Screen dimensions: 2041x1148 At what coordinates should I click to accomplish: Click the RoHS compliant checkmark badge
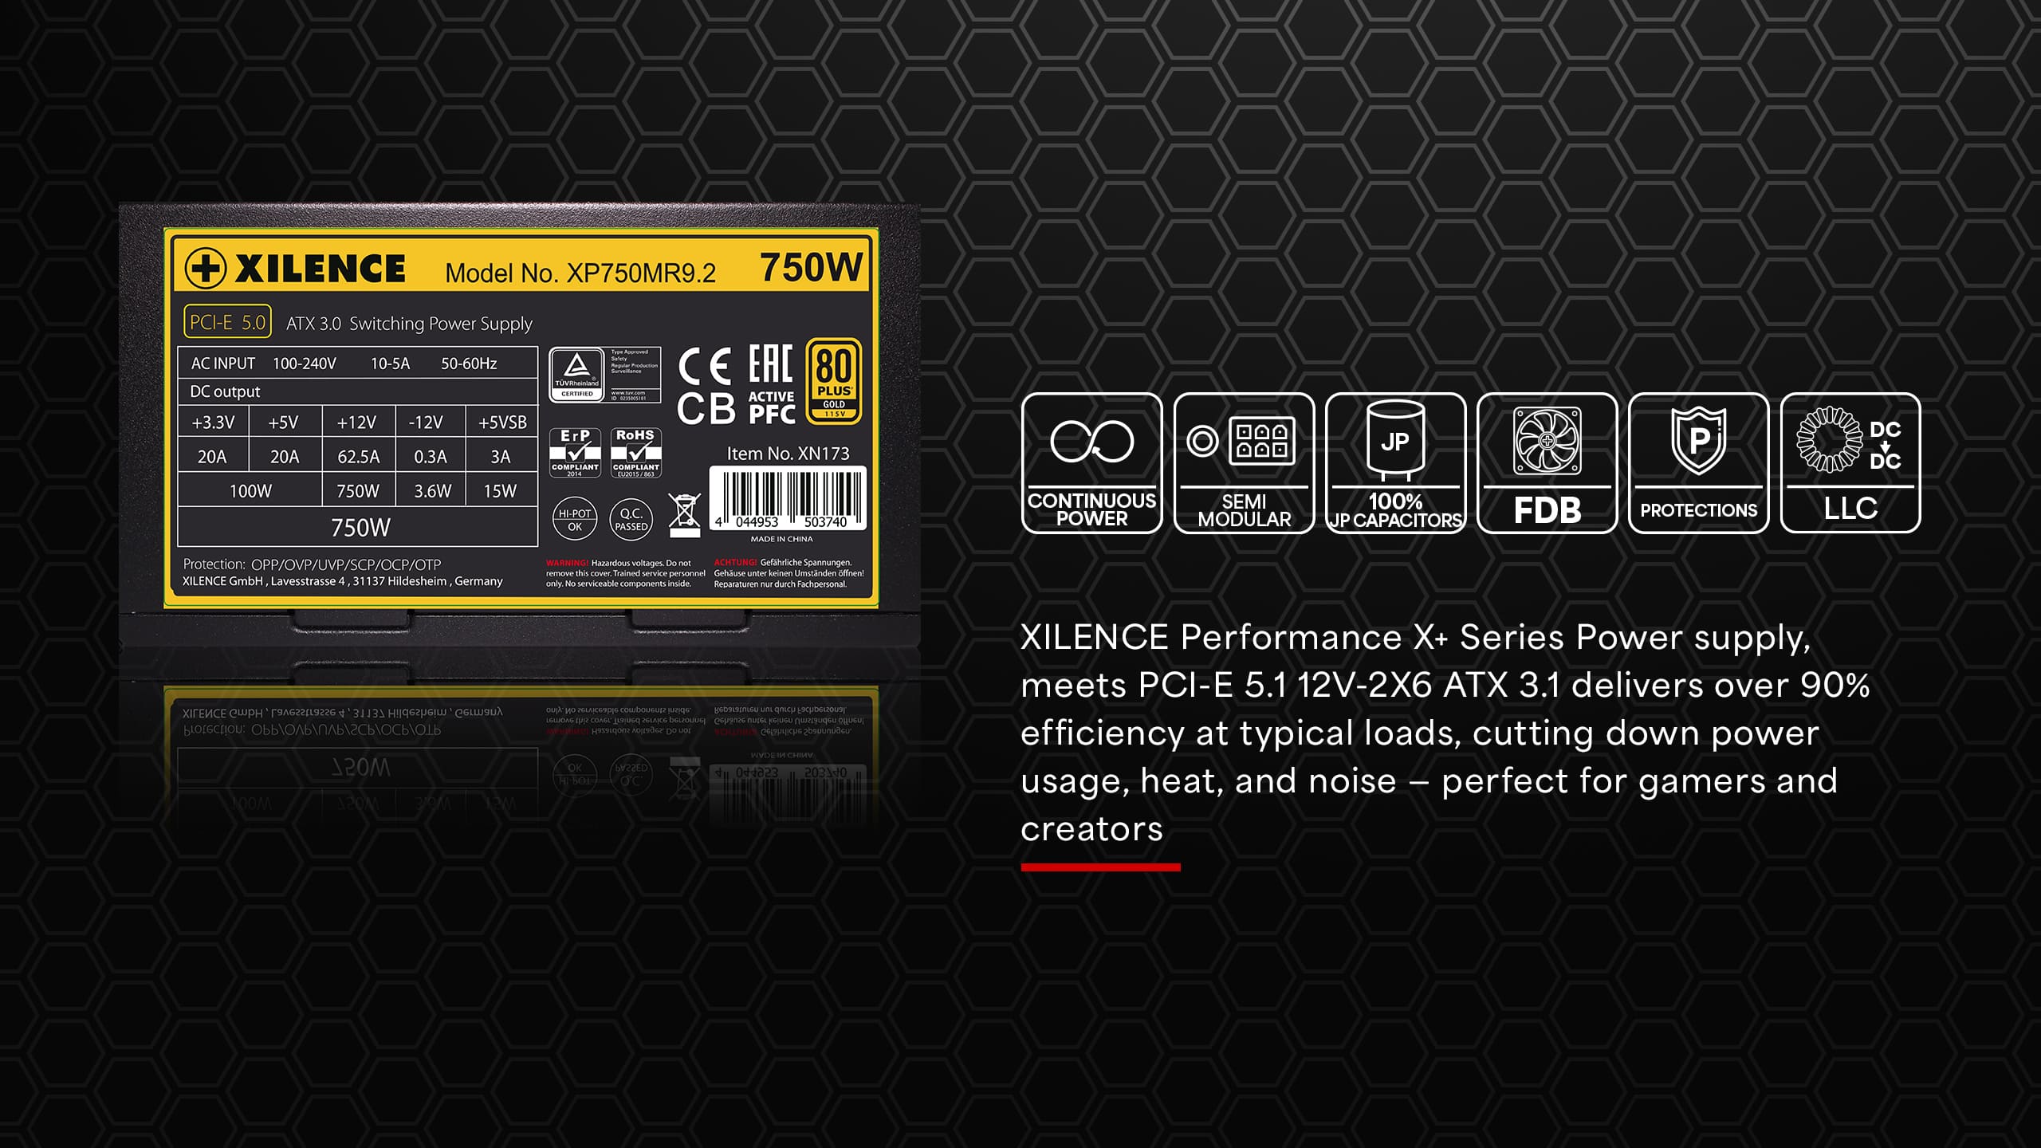coord(635,453)
